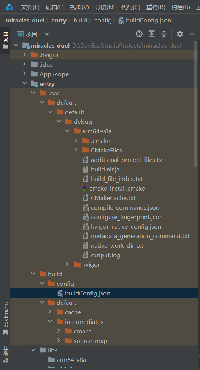
Task: Click the locate opened file target icon
Action: pos(139,34)
